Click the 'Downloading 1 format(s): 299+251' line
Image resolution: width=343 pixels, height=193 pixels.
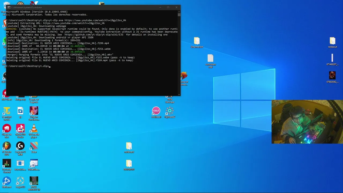click(43, 40)
